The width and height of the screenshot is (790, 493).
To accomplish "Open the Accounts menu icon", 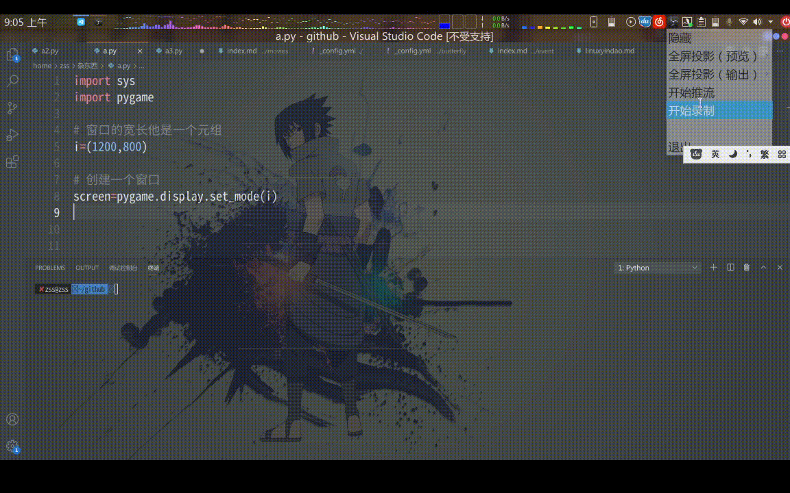I will coord(12,419).
